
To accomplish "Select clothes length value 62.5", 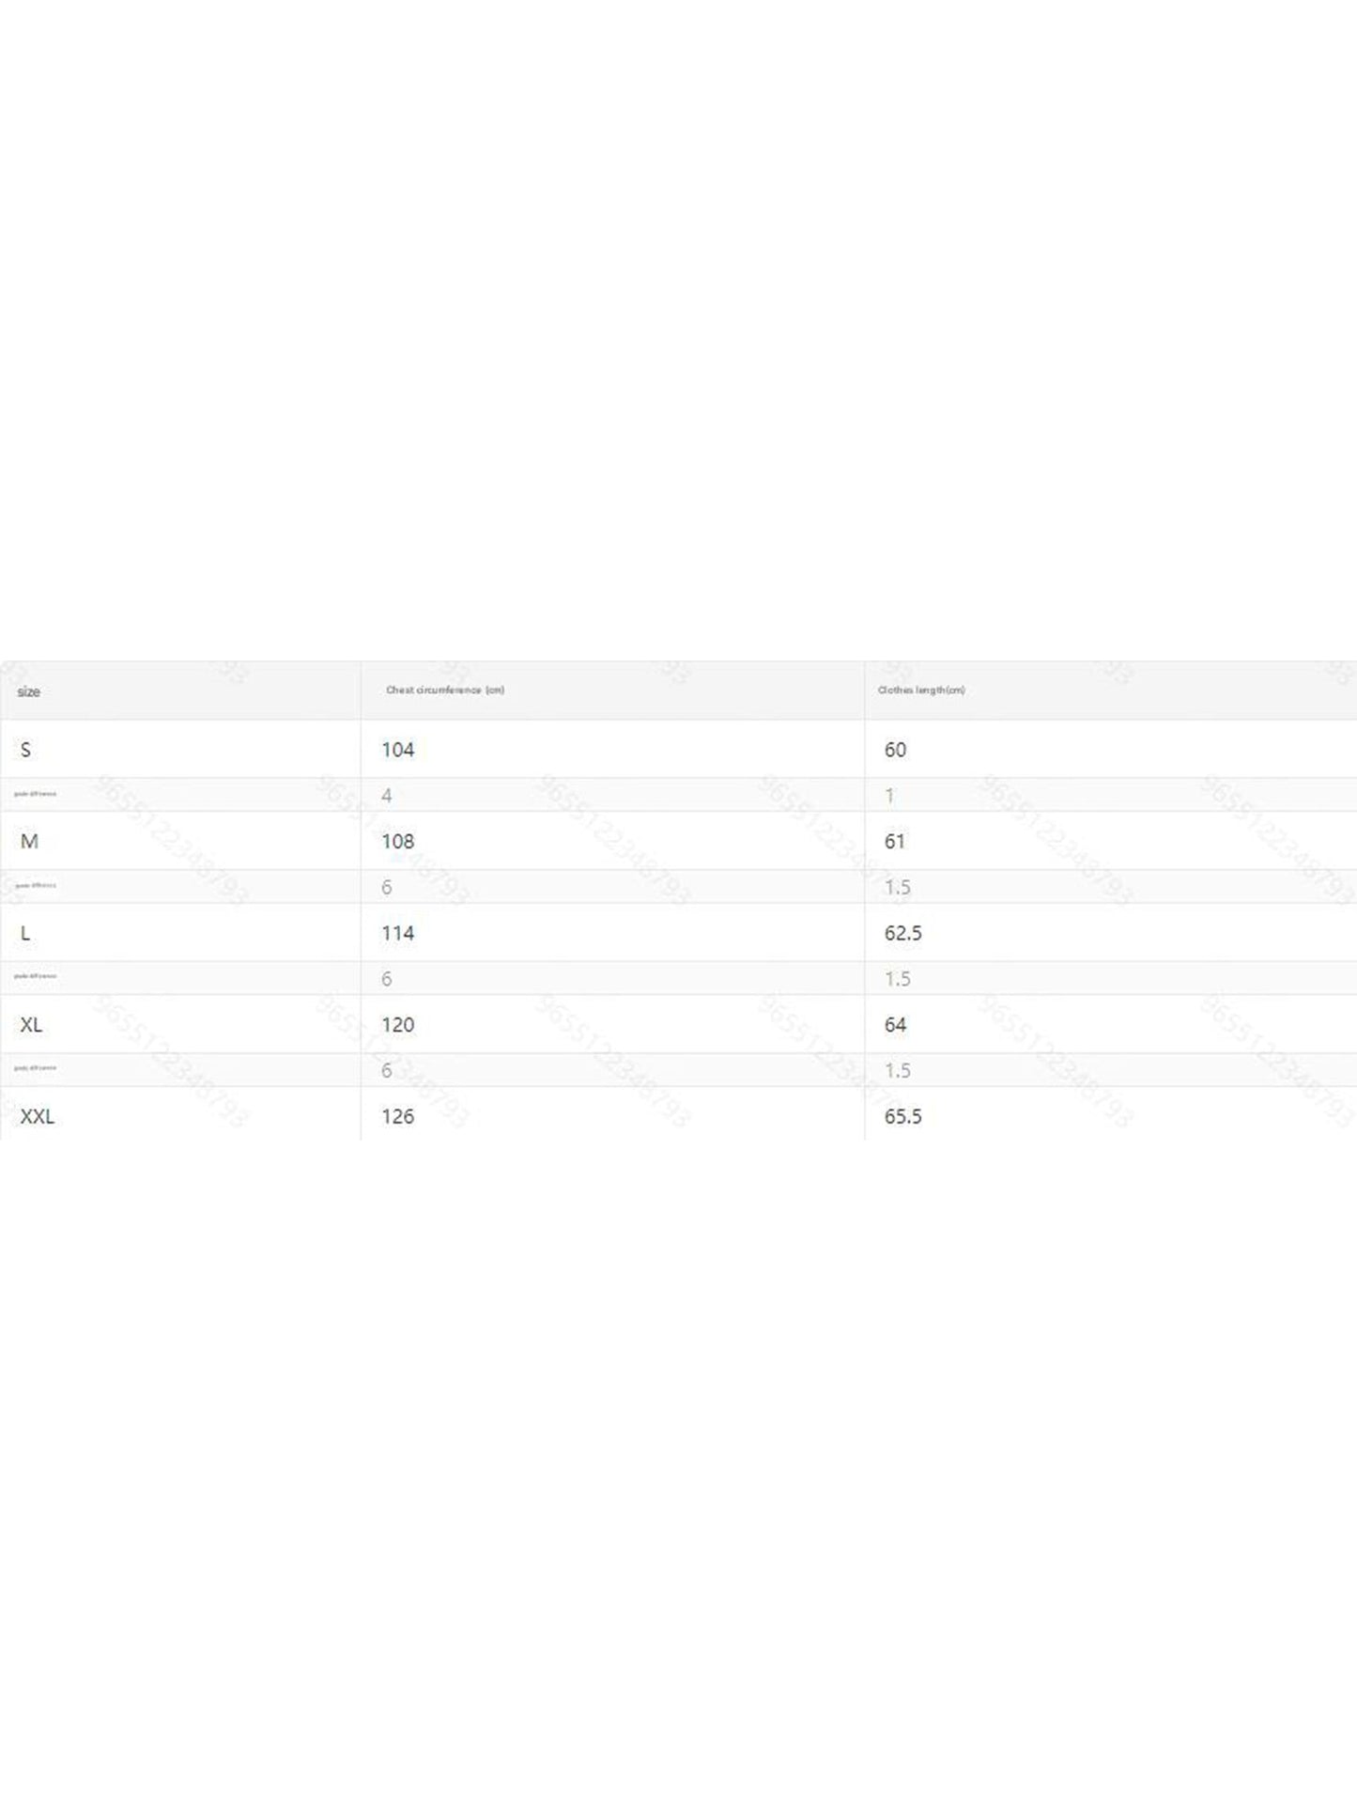I will (902, 933).
